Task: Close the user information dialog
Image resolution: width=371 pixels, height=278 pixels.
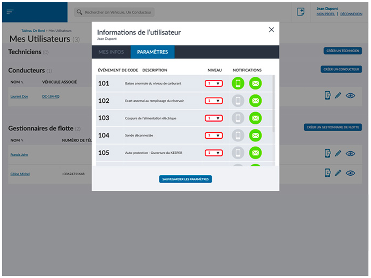Action: coord(271,30)
